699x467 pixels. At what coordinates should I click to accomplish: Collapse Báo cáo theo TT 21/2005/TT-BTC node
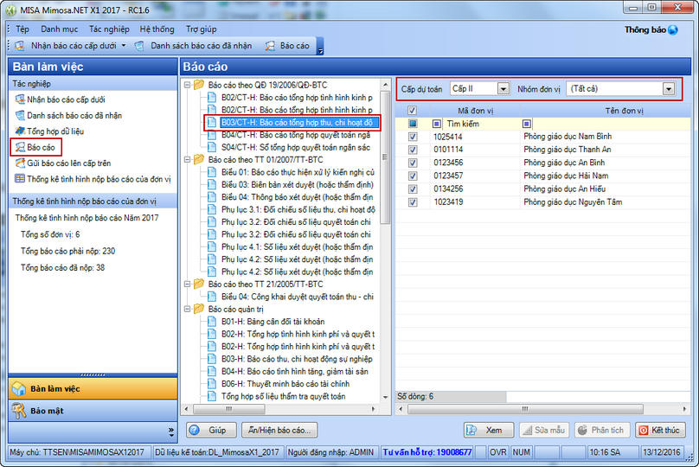click(187, 284)
